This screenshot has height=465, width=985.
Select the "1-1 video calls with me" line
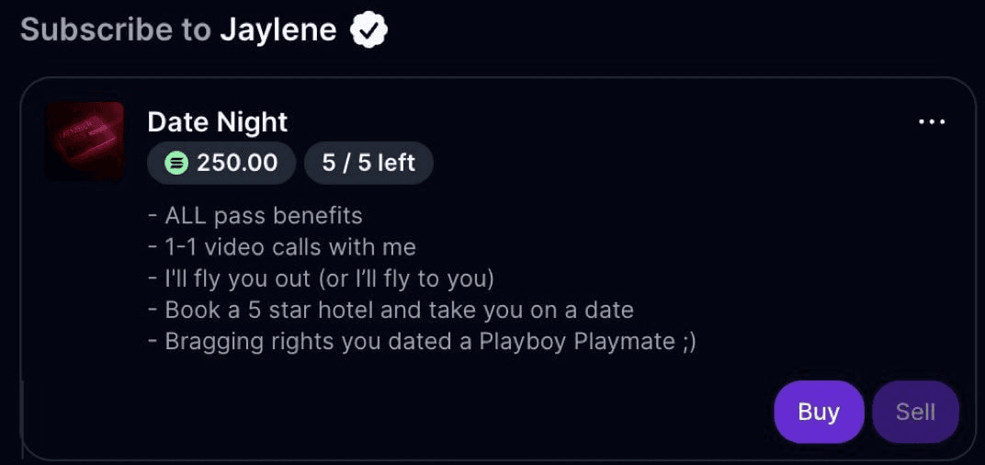click(x=289, y=247)
